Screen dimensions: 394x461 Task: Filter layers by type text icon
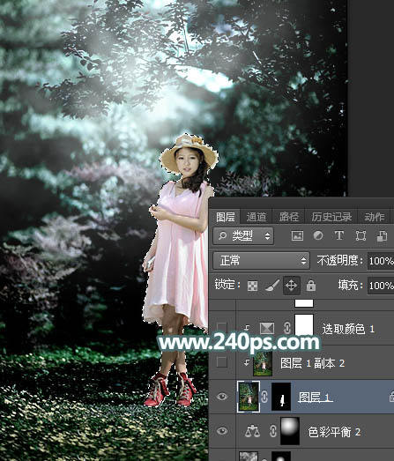(339, 235)
